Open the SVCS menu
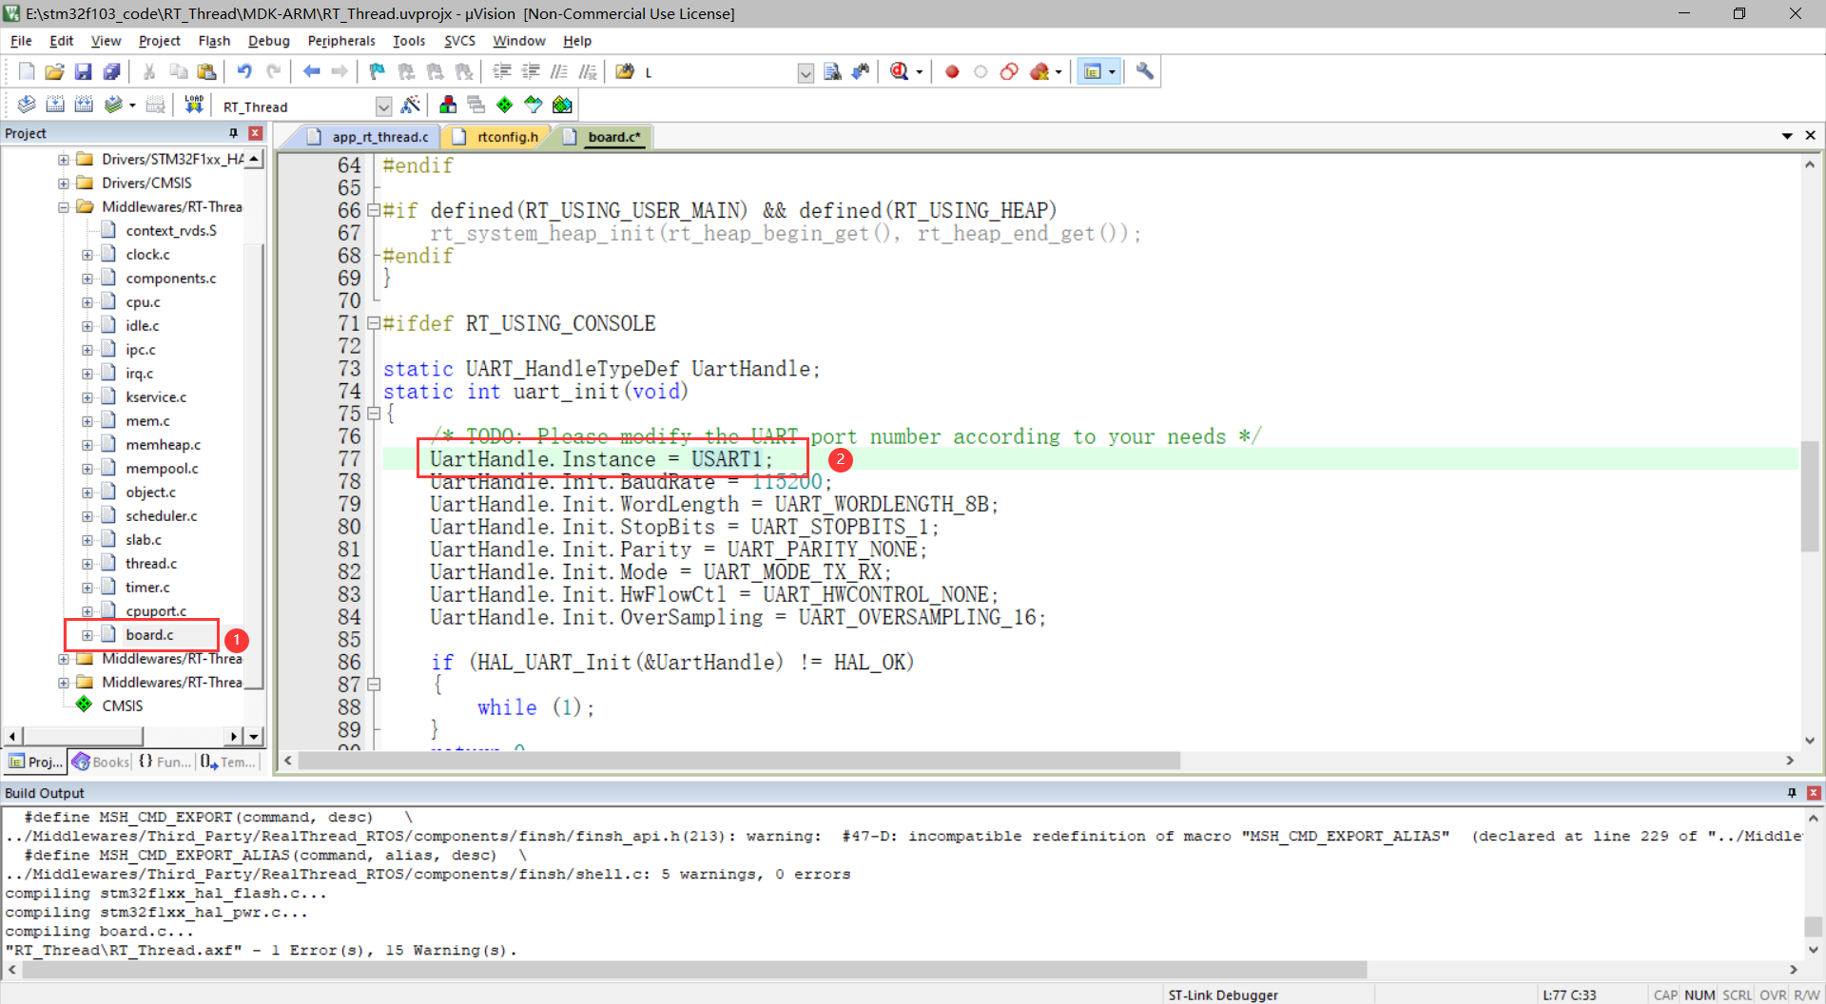The width and height of the screenshot is (1826, 1004). (x=459, y=41)
